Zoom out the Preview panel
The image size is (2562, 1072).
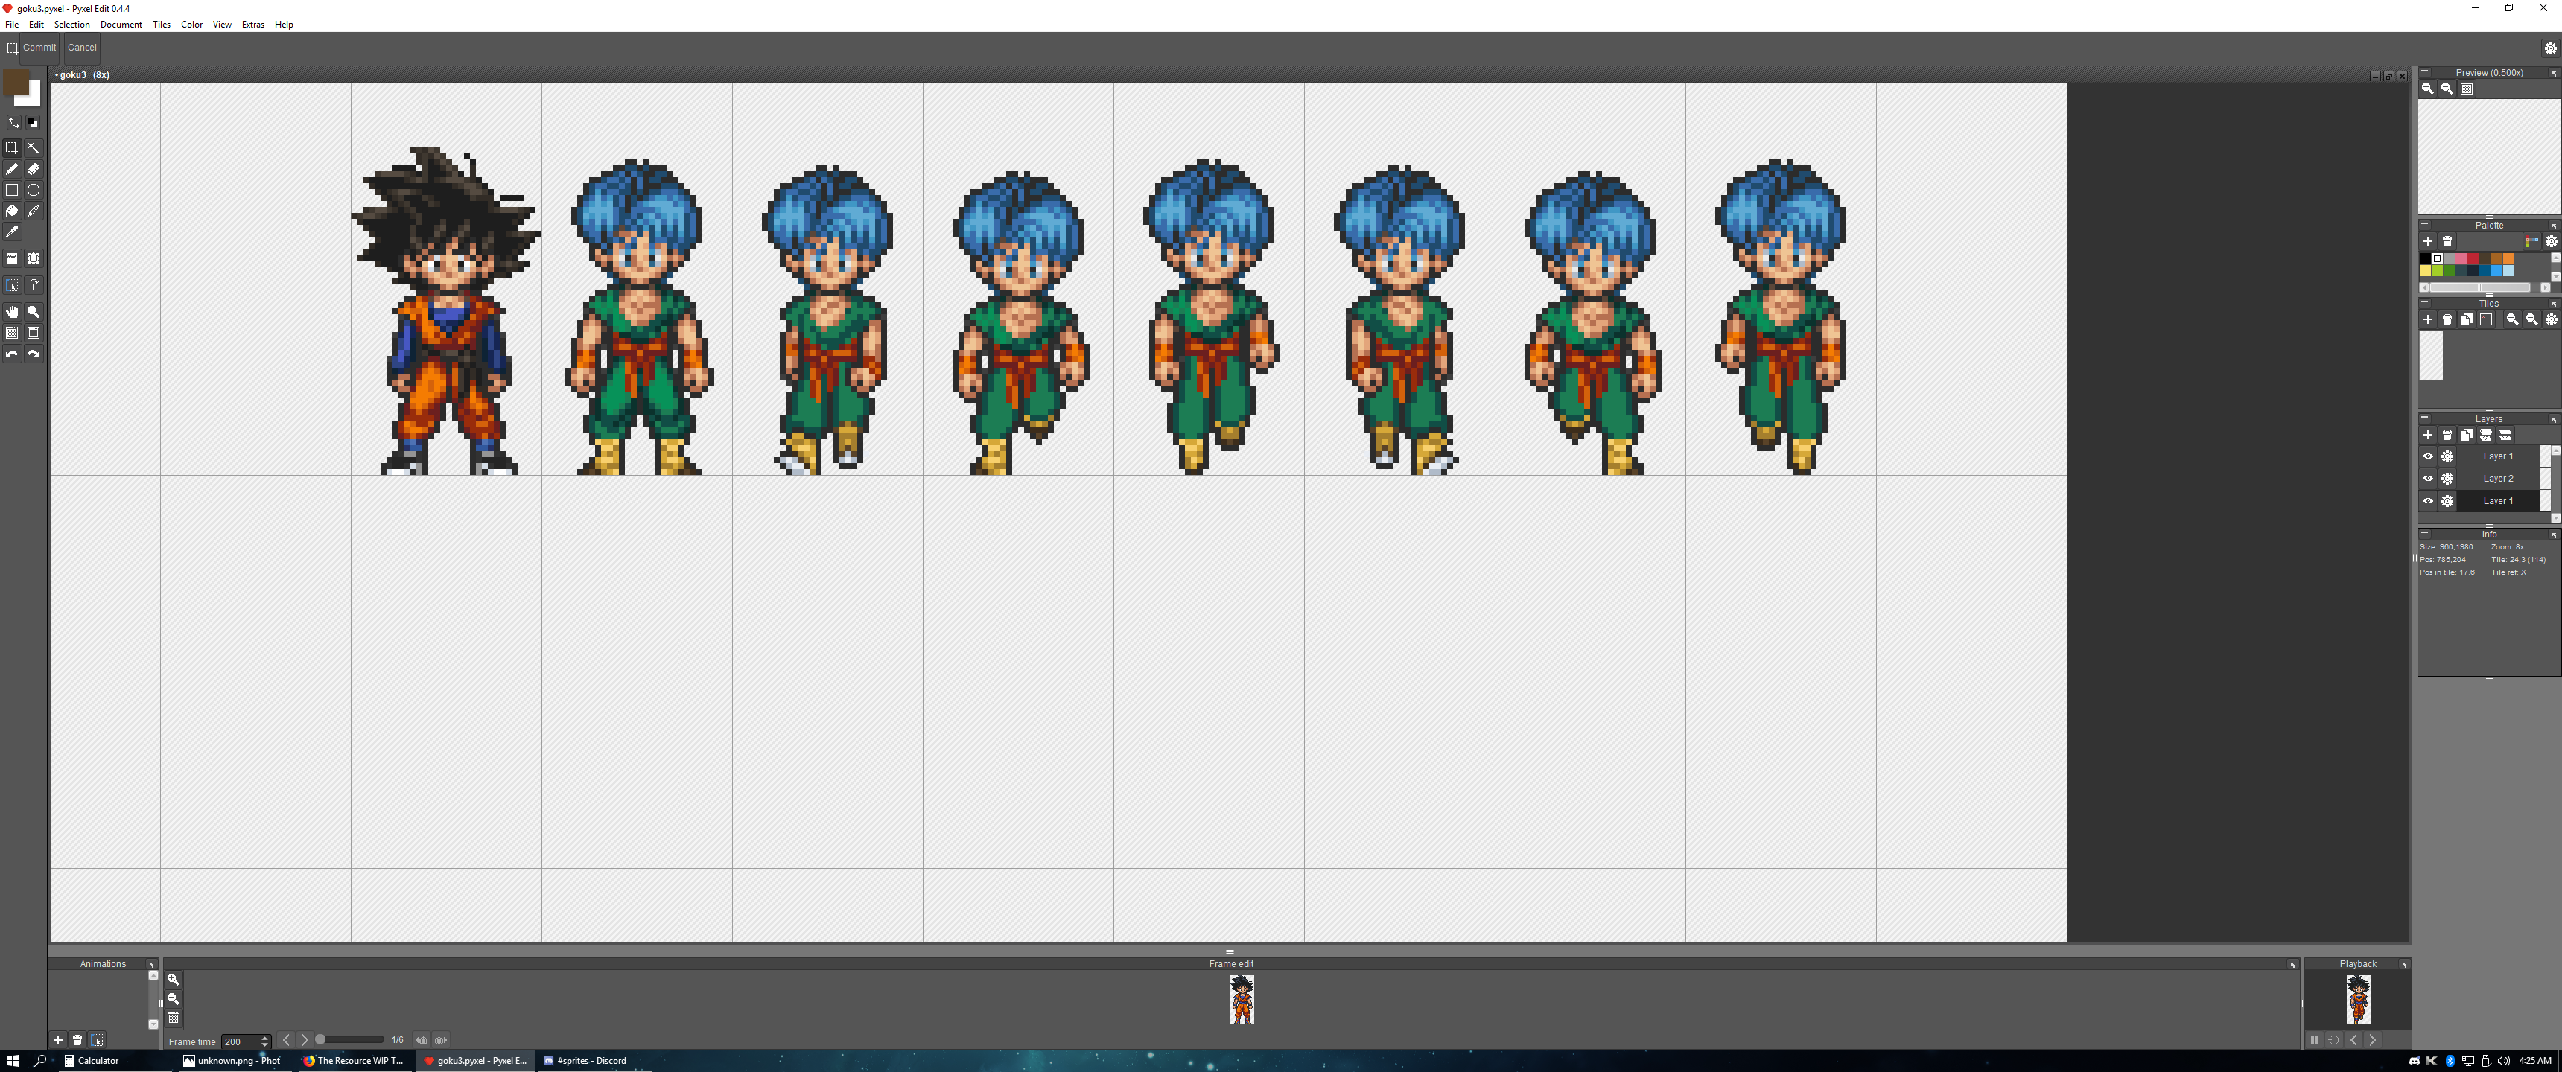[x=2447, y=89]
